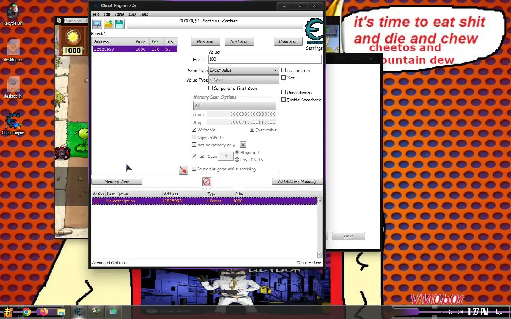511x319 pixels.
Task: Click the Next Scan button
Action: [239, 41]
